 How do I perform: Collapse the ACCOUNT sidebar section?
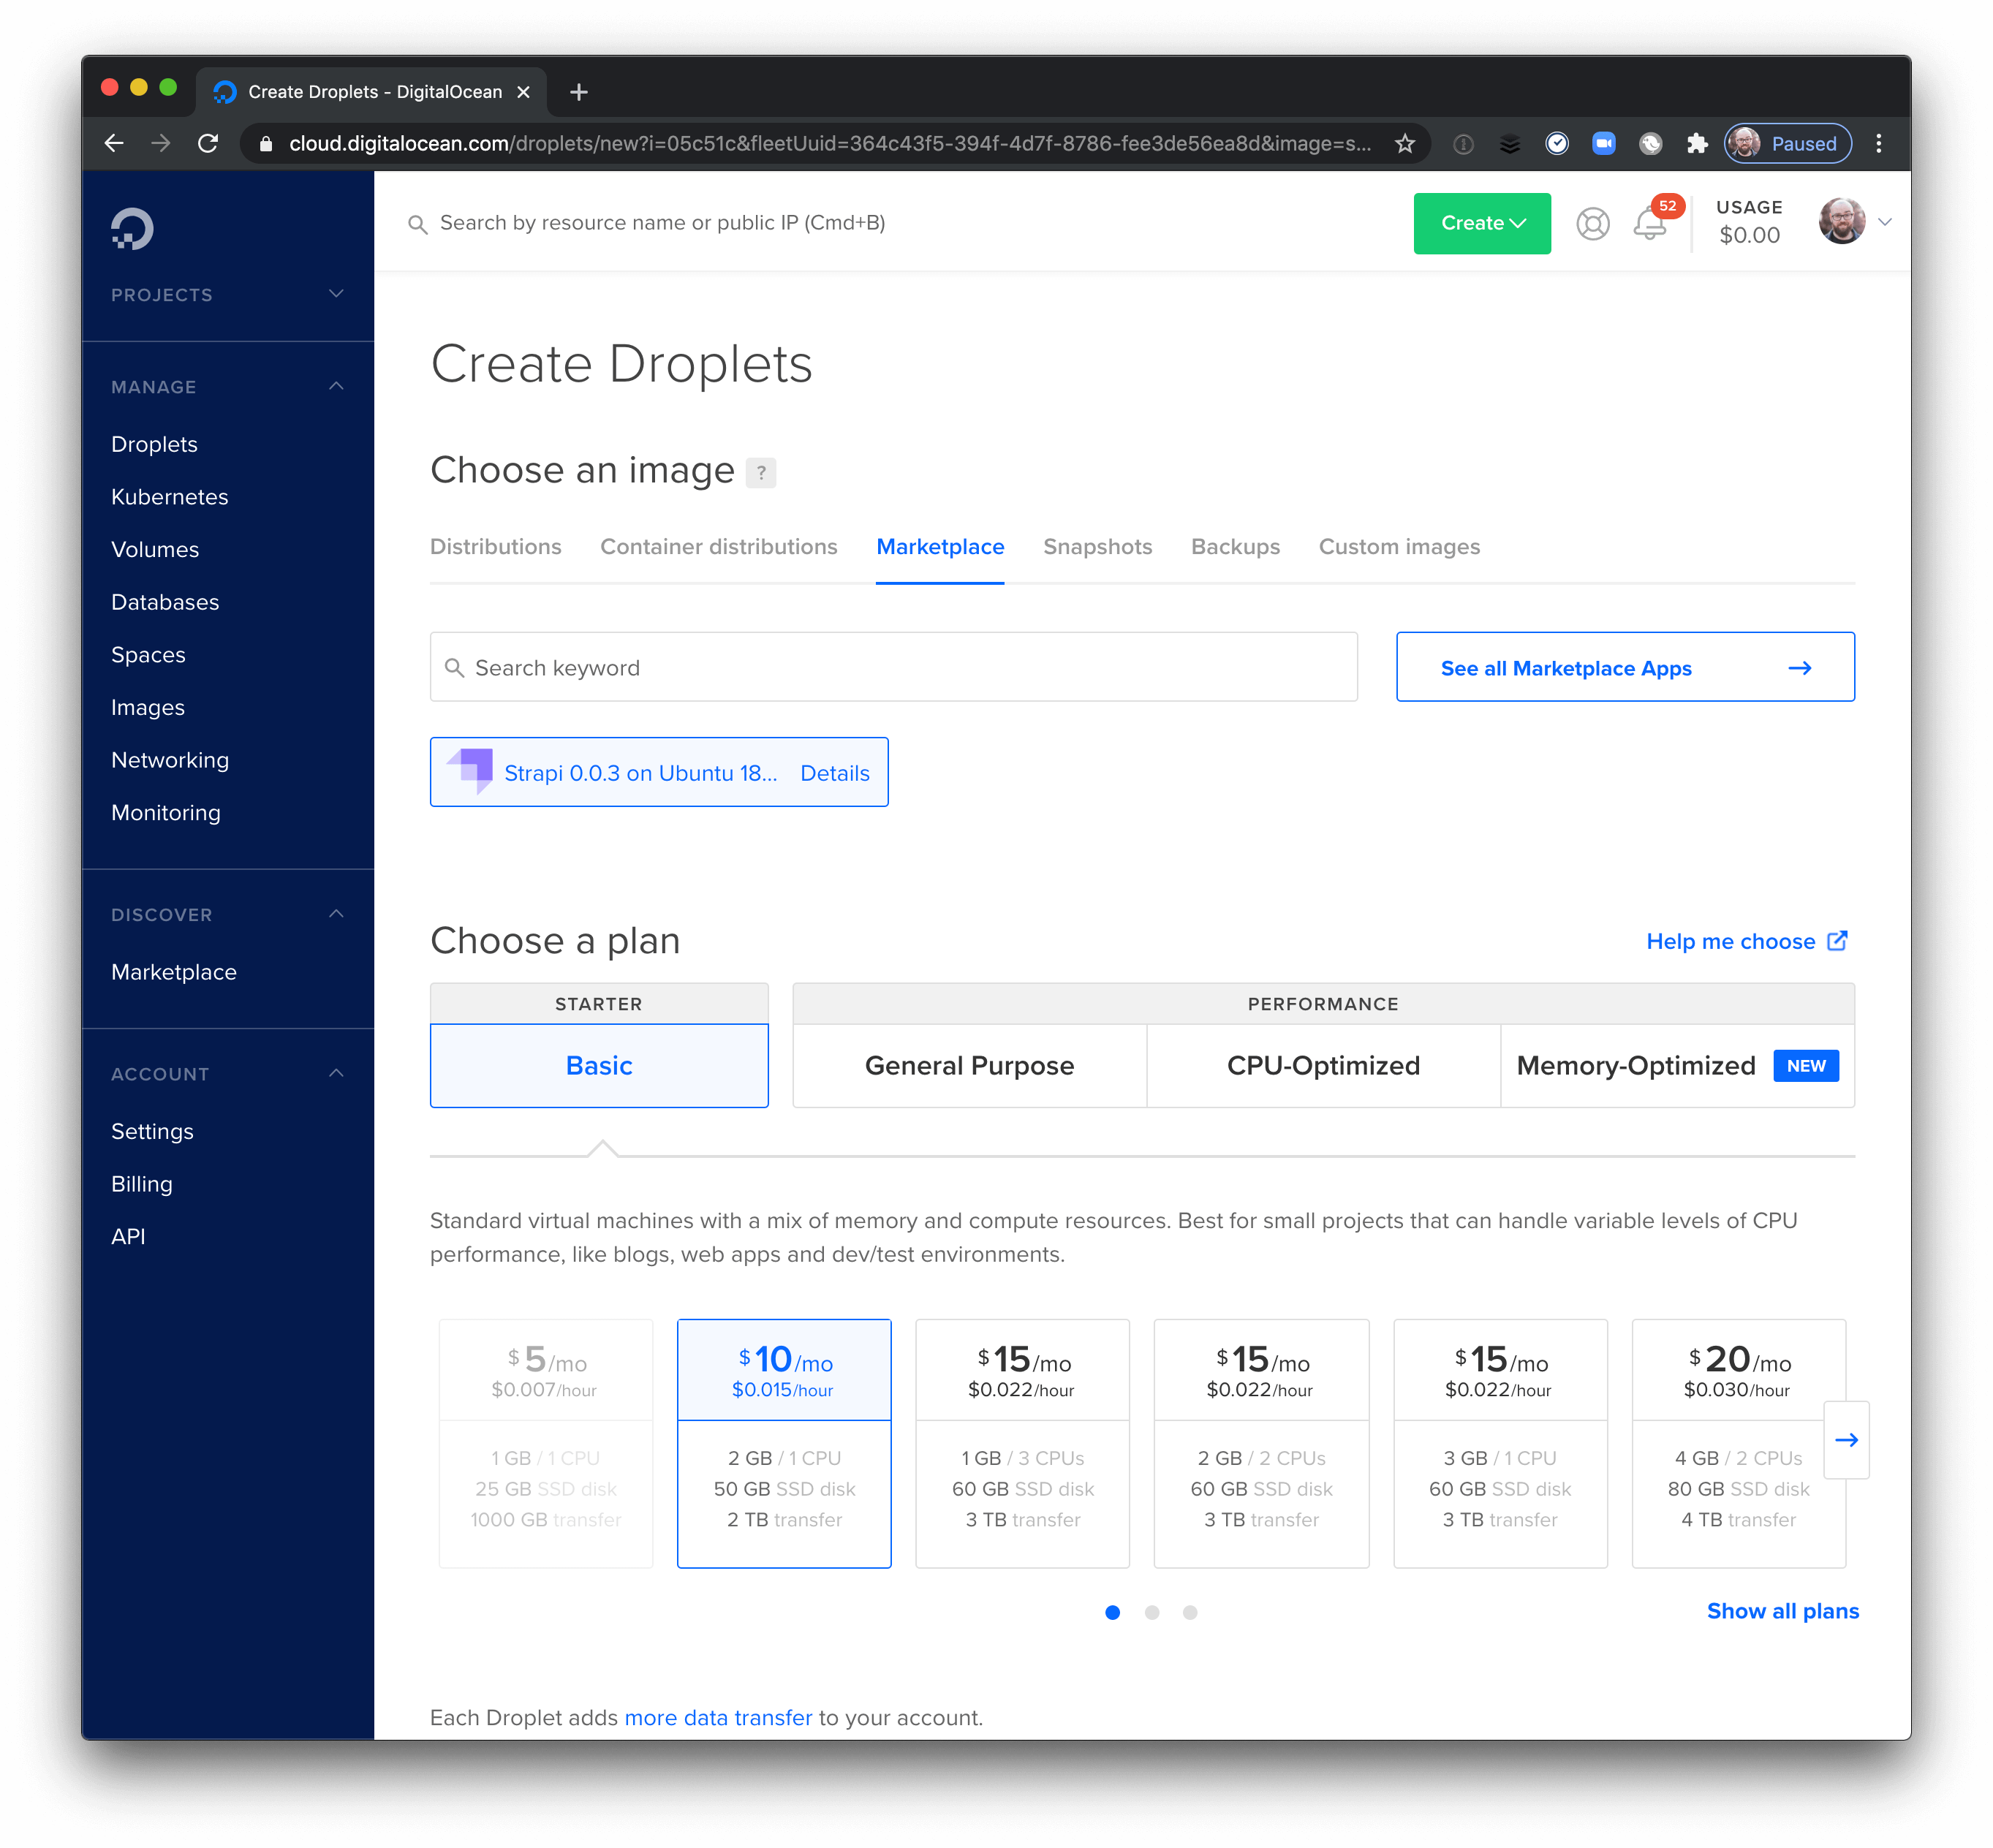[336, 1073]
